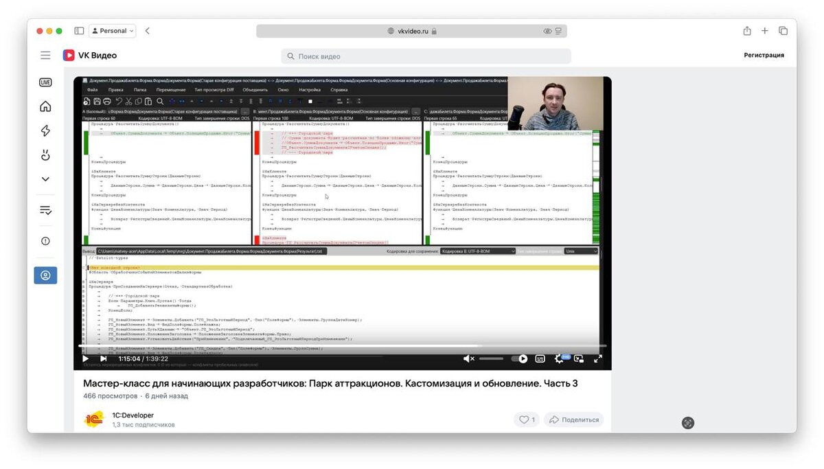Like the video with heart button
Viewport: 824px width, 469px height.
coord(527,420)
